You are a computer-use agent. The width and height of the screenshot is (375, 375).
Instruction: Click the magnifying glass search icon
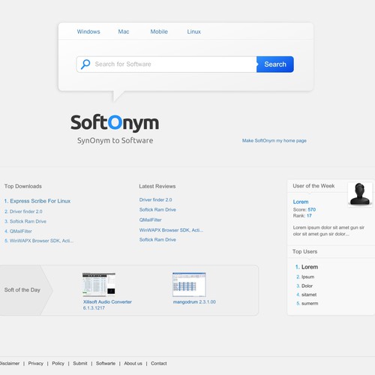point(85,64)
